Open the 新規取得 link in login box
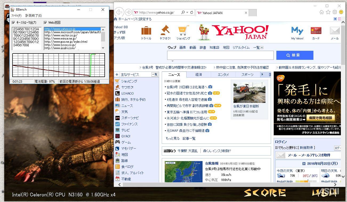Screen dimensions: 347x202 (307, 148)
